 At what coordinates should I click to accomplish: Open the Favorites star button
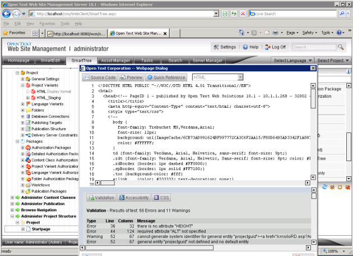14,33
